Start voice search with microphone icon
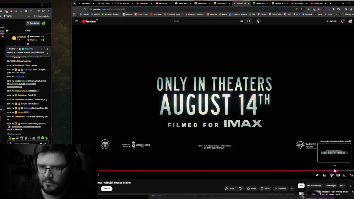The image size is (354, 199). pos(258,21)
